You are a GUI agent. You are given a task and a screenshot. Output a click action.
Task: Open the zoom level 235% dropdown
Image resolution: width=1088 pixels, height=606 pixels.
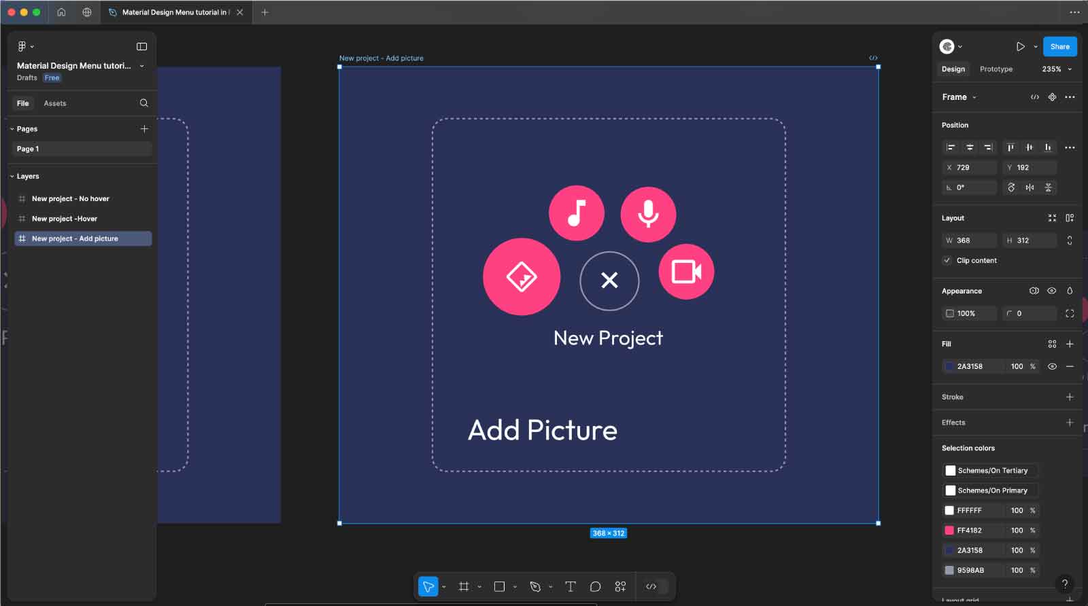pos(1056,69)
